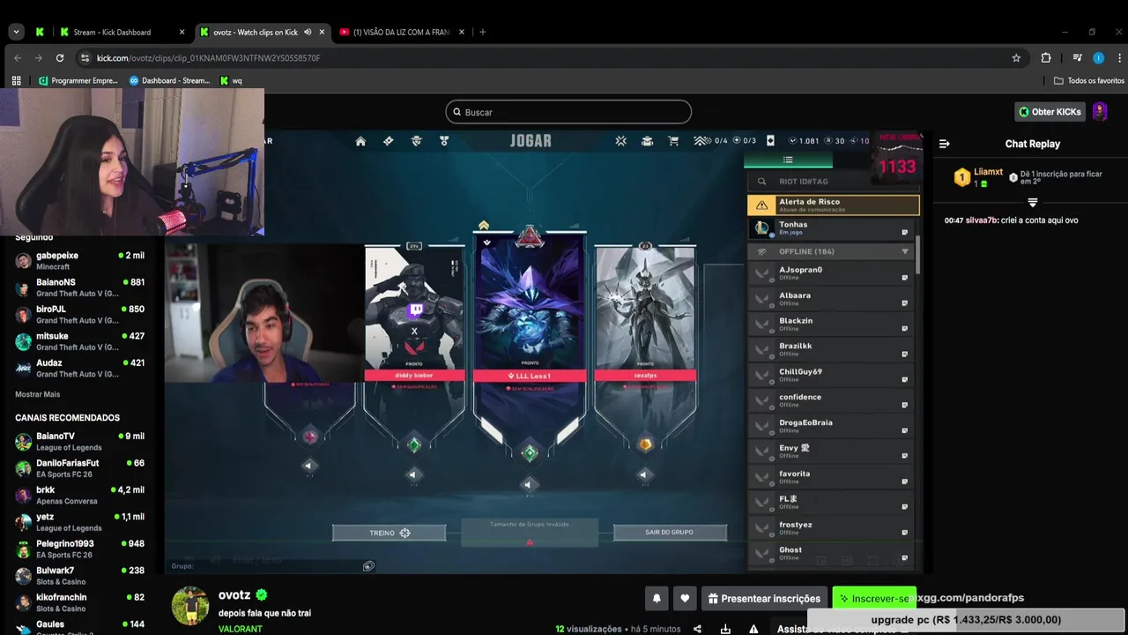
Task: Click the Obter KICKs button
Action: (x=1050, y=112)
